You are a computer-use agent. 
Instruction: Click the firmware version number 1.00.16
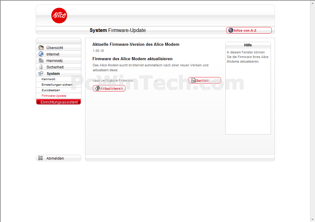click(98, 51)
